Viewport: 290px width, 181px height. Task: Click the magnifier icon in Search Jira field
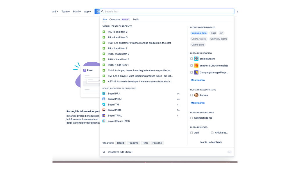(x=103, y=11)
